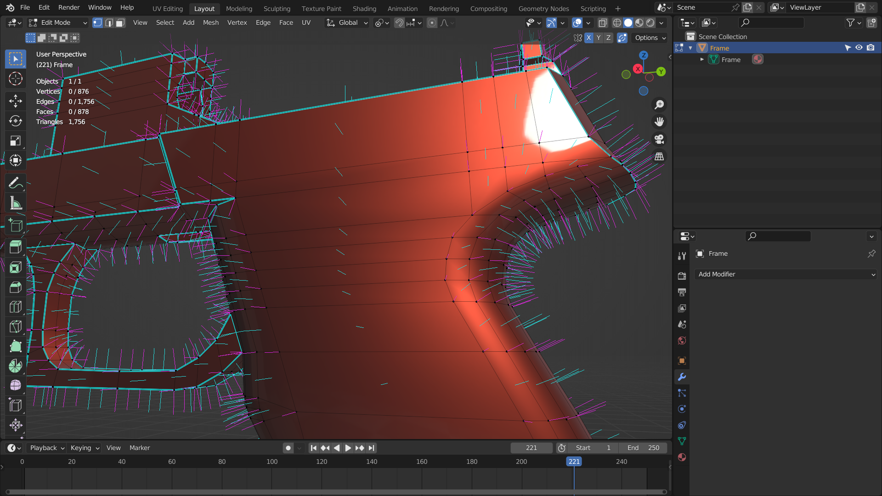Image resolution: width=882 pixels, height=496 pixels.
Task: Open the Mesh menu
Action: point(211,23)
